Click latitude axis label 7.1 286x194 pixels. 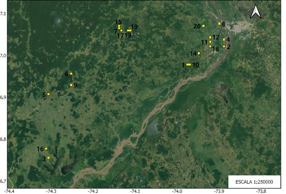(x=3, y=14)
